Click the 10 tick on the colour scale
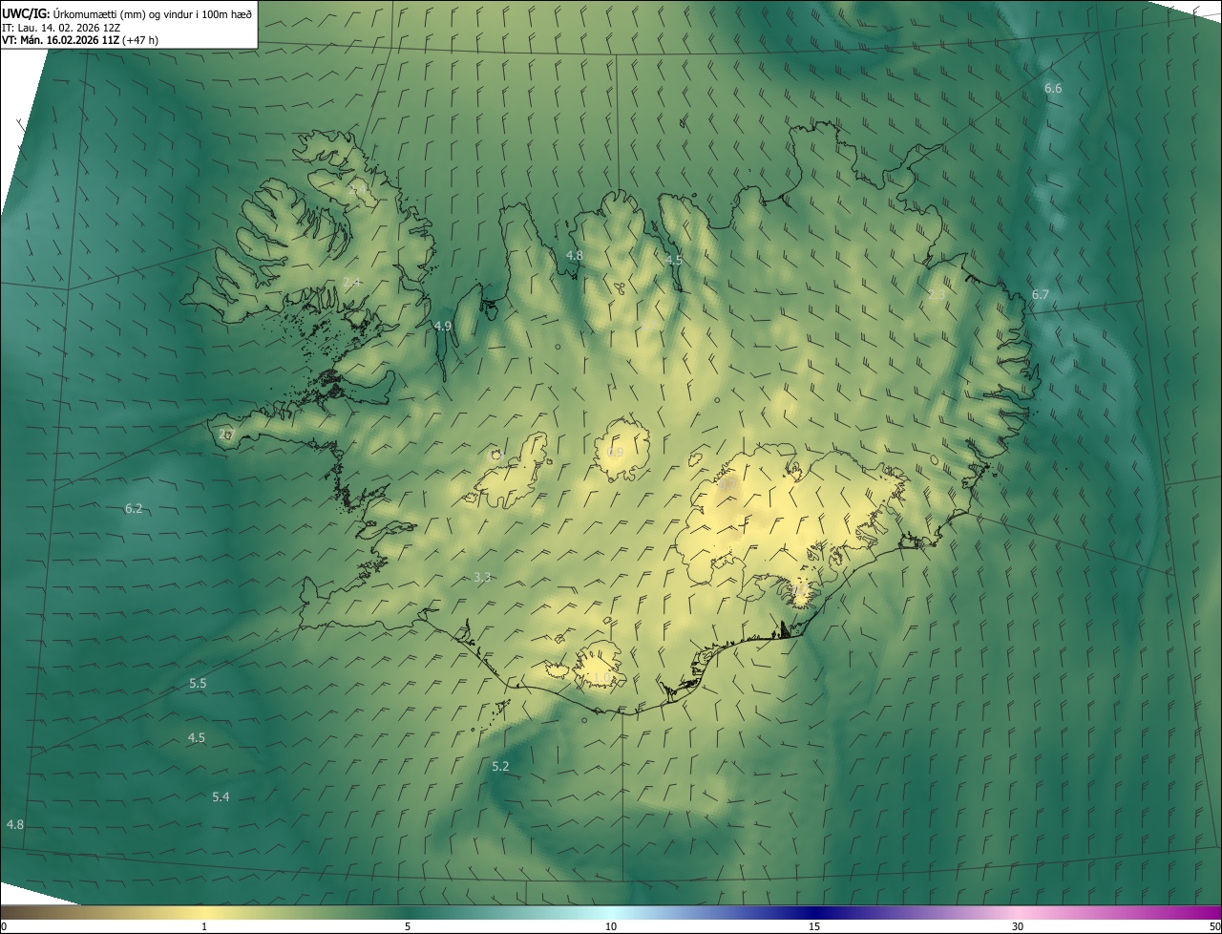1222x934 pixels. (611, 926)
